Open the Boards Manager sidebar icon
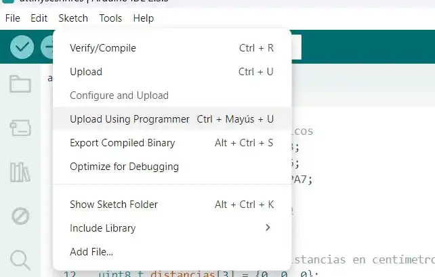 [x=20, y=127]
